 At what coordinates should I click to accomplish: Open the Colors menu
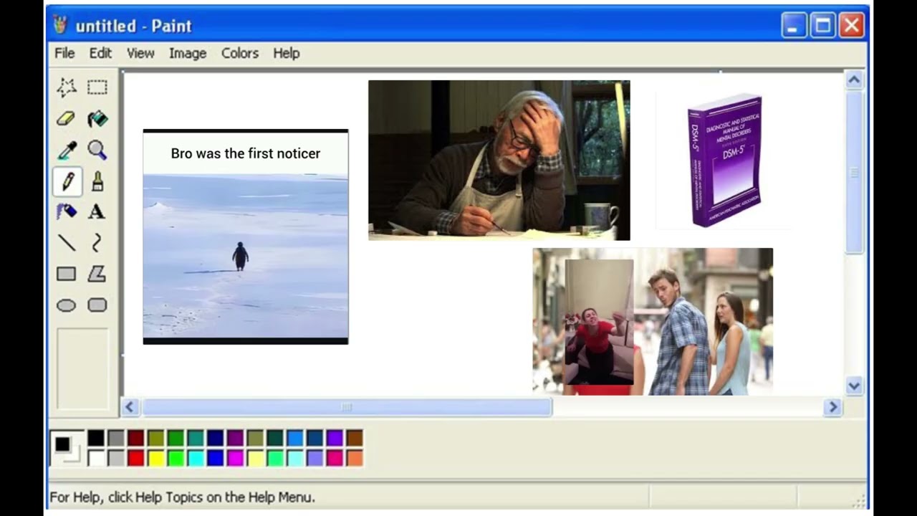[240, 53]
